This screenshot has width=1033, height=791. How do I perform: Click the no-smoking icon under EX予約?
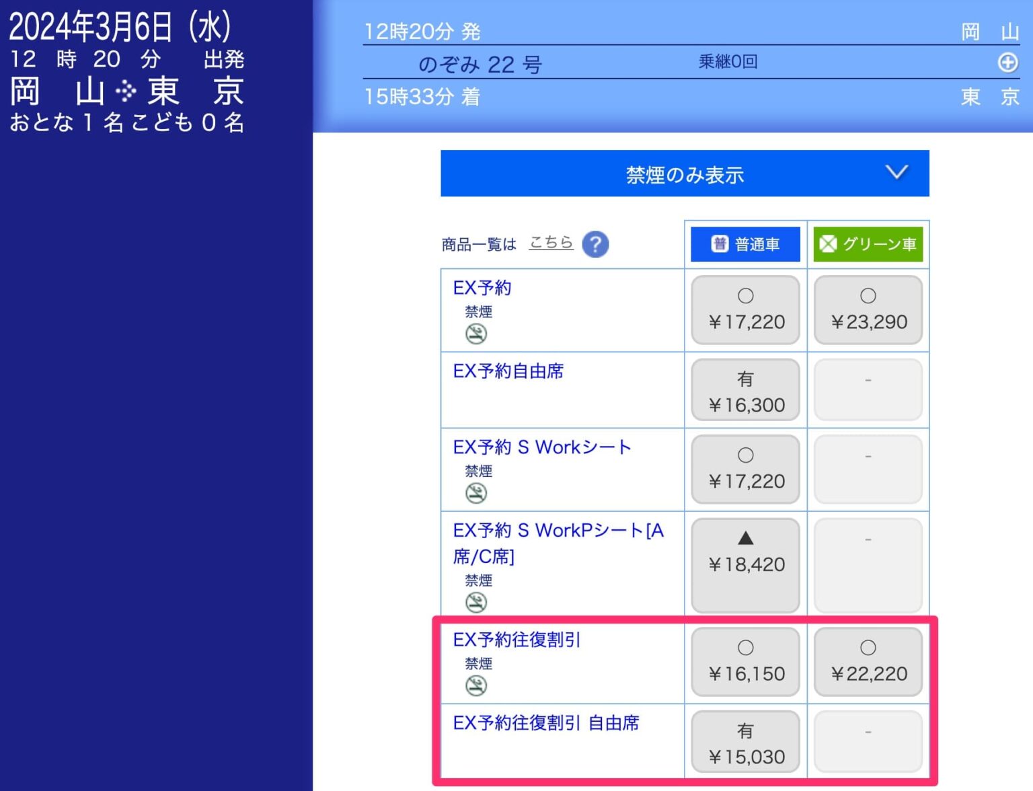pos(476,334)
